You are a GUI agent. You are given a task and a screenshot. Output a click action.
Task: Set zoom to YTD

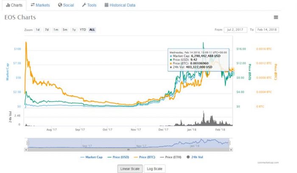[83, 30]
